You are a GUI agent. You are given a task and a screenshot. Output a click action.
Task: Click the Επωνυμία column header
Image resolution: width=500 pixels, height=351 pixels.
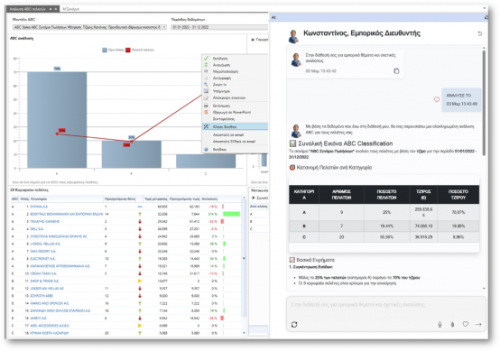pos(66,199)
